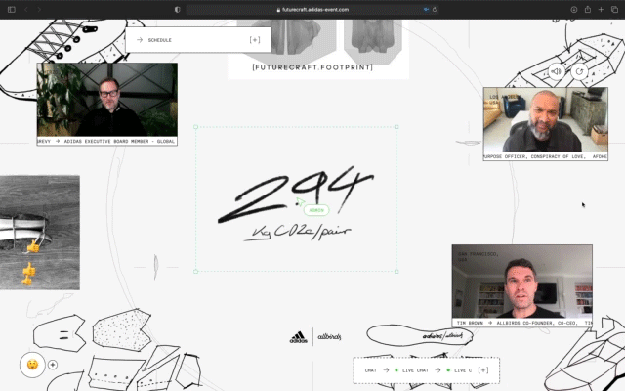Open a new tab with the plus icon
This screenshot has width=625, height=391.
click(x=601, y=9)
